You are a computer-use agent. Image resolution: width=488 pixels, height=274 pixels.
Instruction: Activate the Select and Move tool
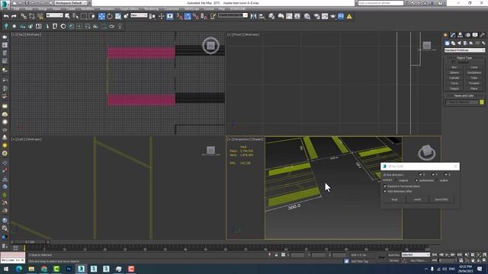[x=101, y=16]
